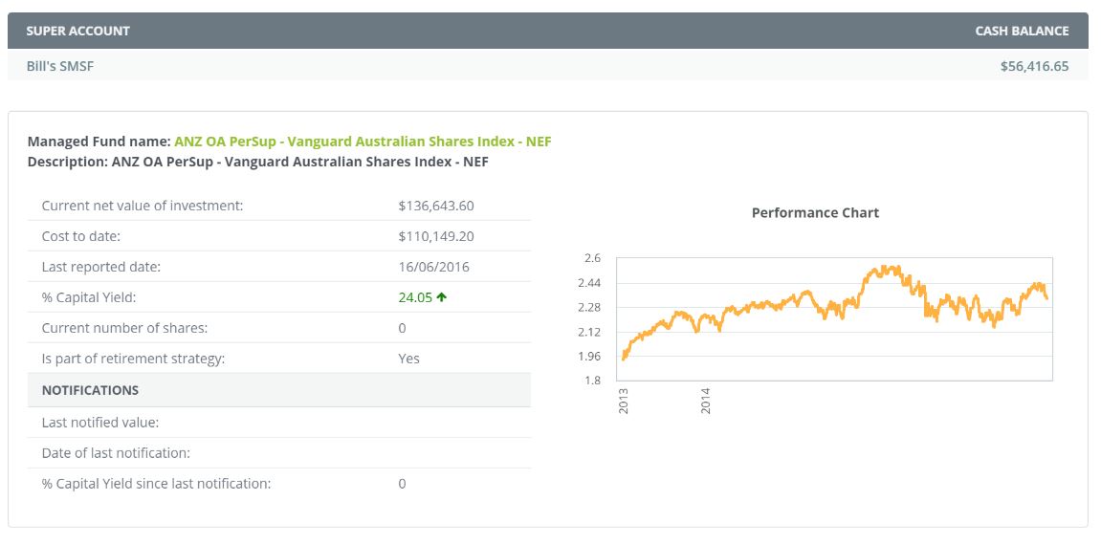1101x545 pixels.
Task: Click the NOTIFICATIONS section header
Action: coord(90,390)
